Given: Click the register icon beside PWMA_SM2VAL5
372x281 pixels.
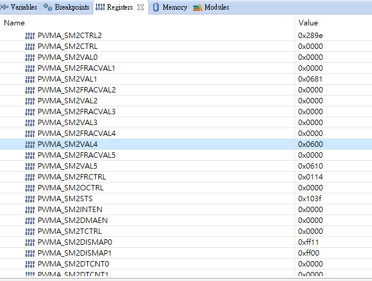Looking at the screenshot, I should coord(30,166).
